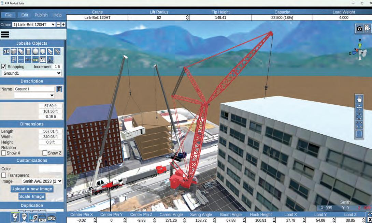Add a sphere jobsite object
This screenshot has height=223, width=372.
point(35,51)
